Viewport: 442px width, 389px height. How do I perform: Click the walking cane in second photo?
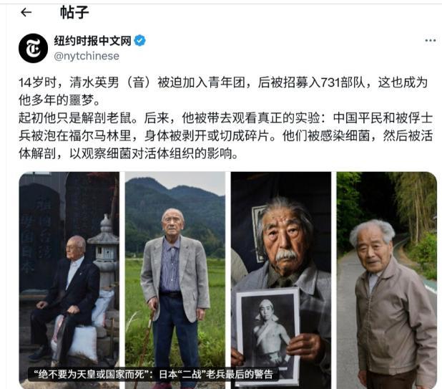tap(145, 349)
